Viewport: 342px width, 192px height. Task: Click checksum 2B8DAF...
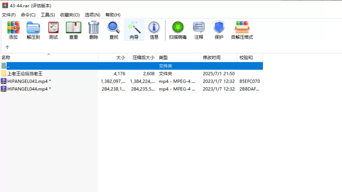click(249, 89)
